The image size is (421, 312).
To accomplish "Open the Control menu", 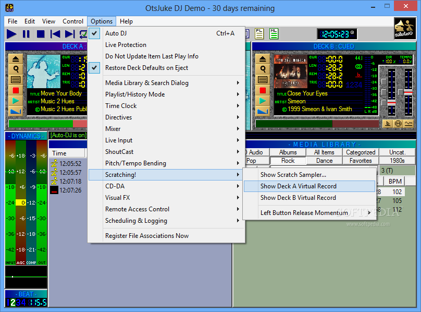I will (x=73, y=21).
